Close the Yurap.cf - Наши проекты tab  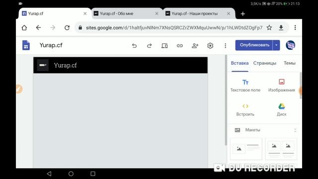coord(229,13)
